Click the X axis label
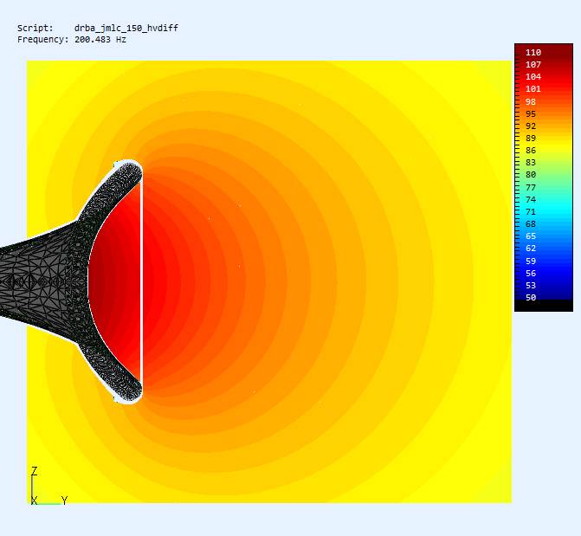Image resolution: width=581 pixels, height=536 pixels. tap(34, 500)
